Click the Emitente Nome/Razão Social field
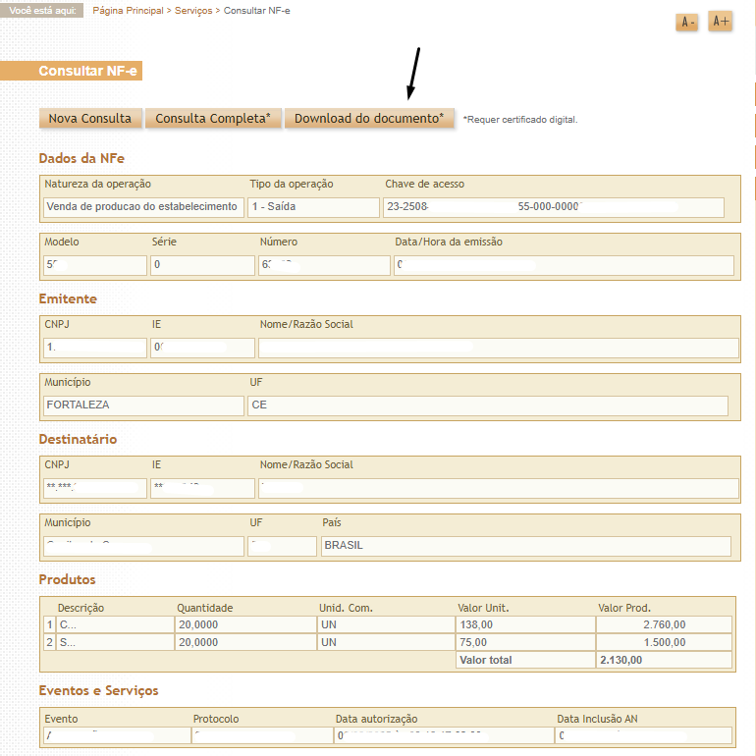 pos(497,348)
